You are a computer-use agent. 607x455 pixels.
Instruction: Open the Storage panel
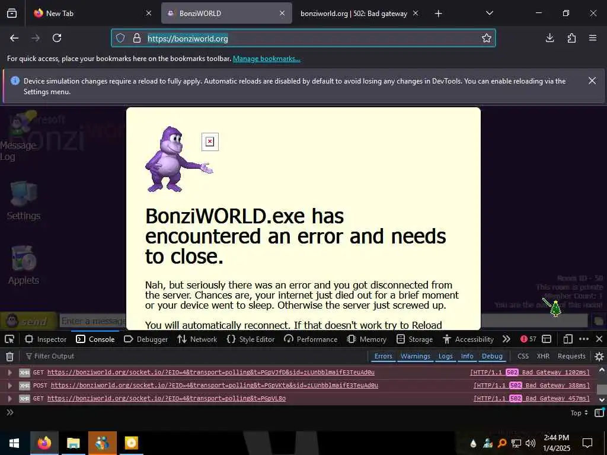pos(414,339)
